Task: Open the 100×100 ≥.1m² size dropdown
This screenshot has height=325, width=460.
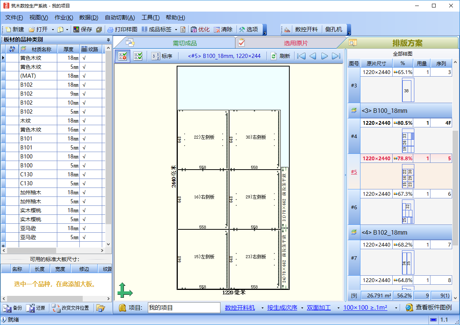Action: [x=365, y=308]
